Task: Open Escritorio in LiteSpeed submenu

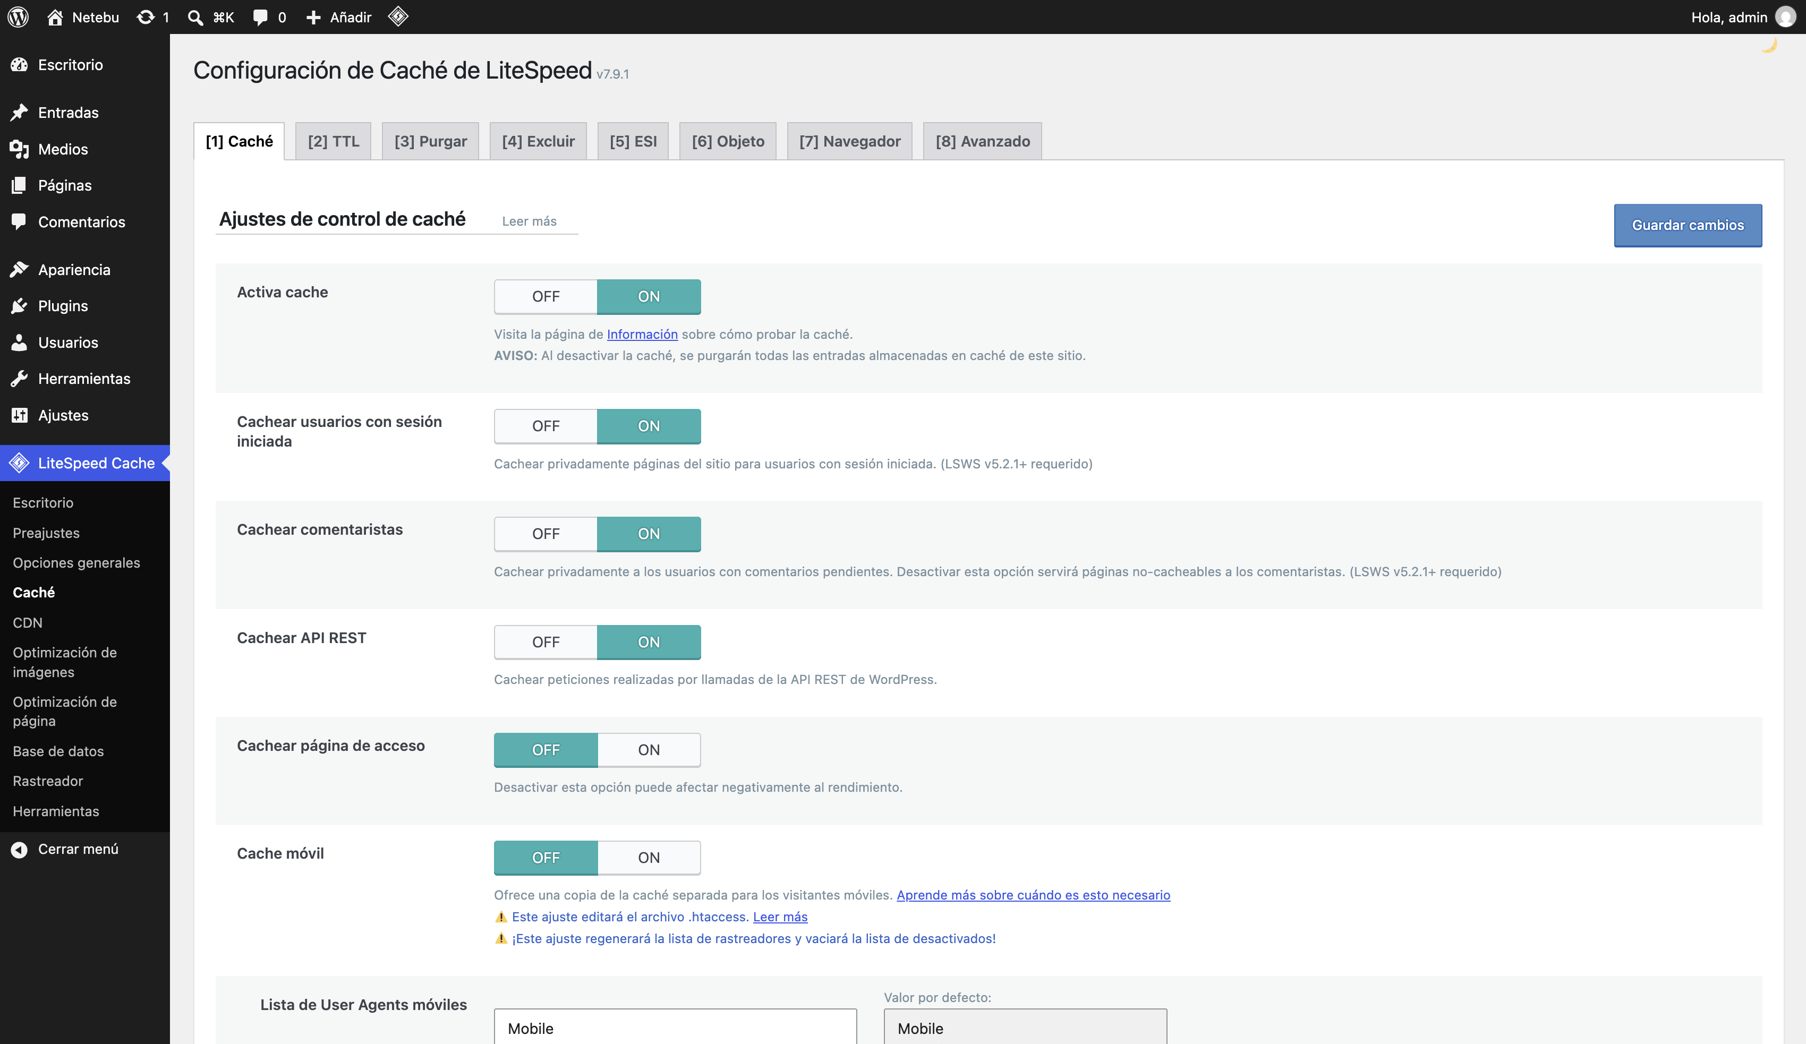Action: pos(43,502)
